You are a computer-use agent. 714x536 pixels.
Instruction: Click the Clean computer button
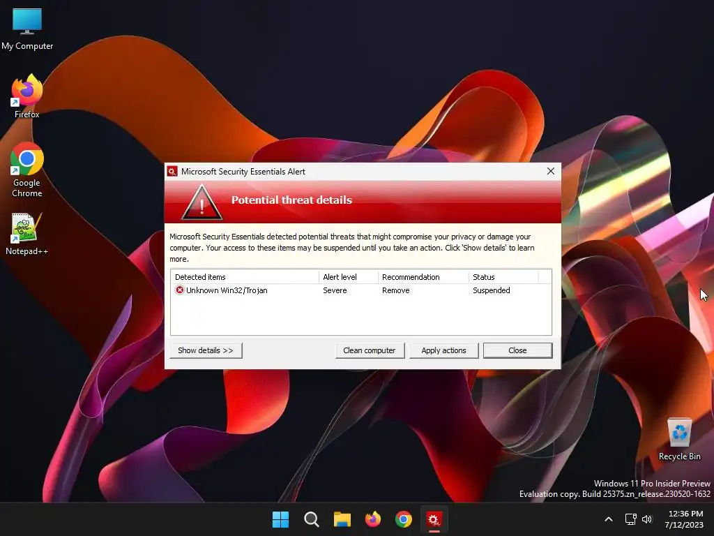tap(370, 350)
